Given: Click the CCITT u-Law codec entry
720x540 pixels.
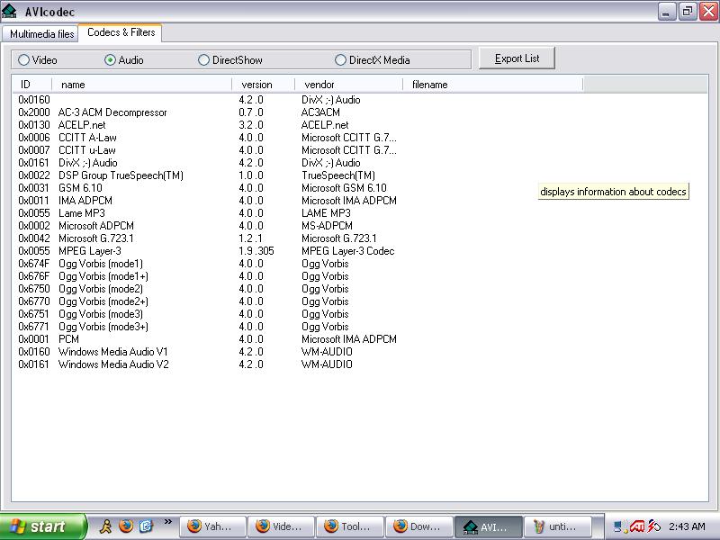Looking at the screenshot, I should point(86,150).
